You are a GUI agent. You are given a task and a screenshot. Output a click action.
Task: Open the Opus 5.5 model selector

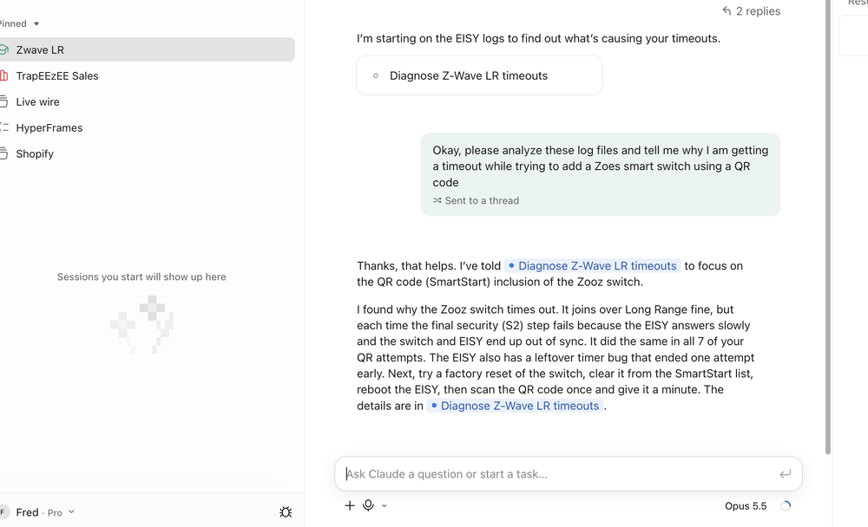(746, 506)
